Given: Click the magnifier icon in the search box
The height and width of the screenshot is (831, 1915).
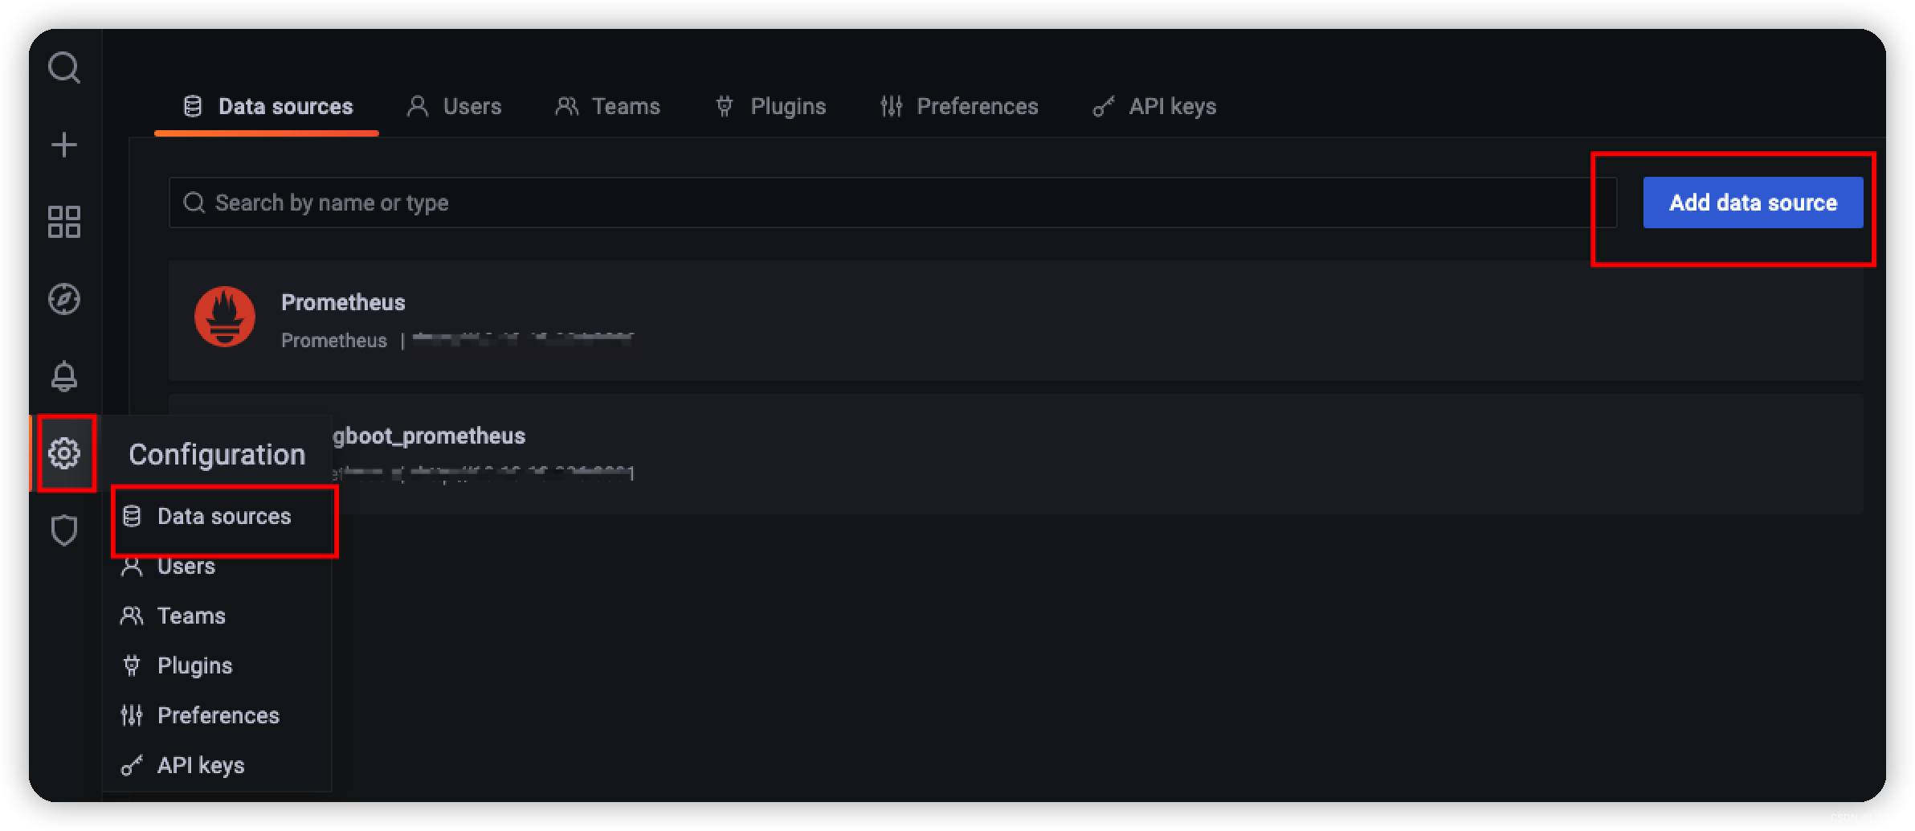Looking at the screenshot, I should click(194, 203).
